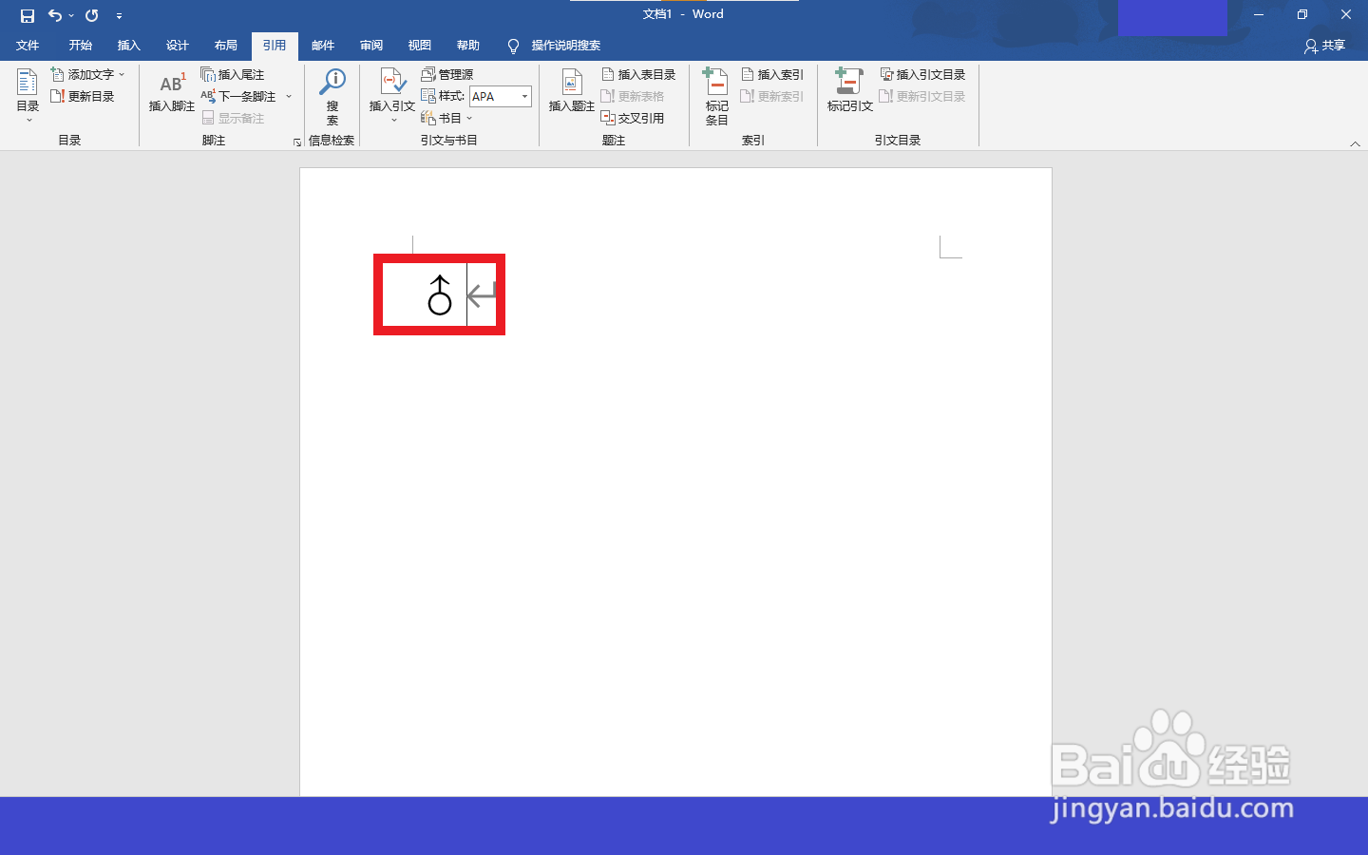
Task: Undo the last action
Action: [x=55, y=15]
